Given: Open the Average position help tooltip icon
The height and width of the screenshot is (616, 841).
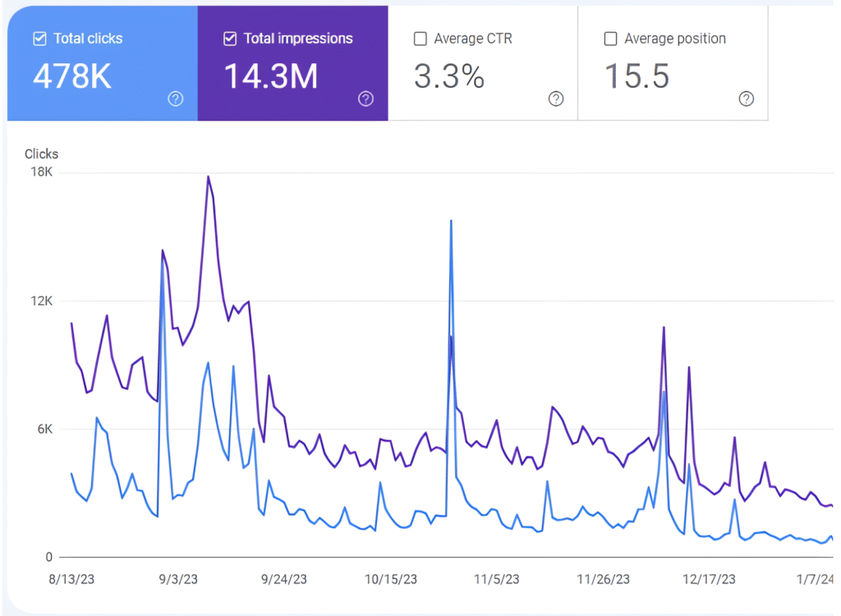Looking at the screenshot, I should click(x=746, y=99).
